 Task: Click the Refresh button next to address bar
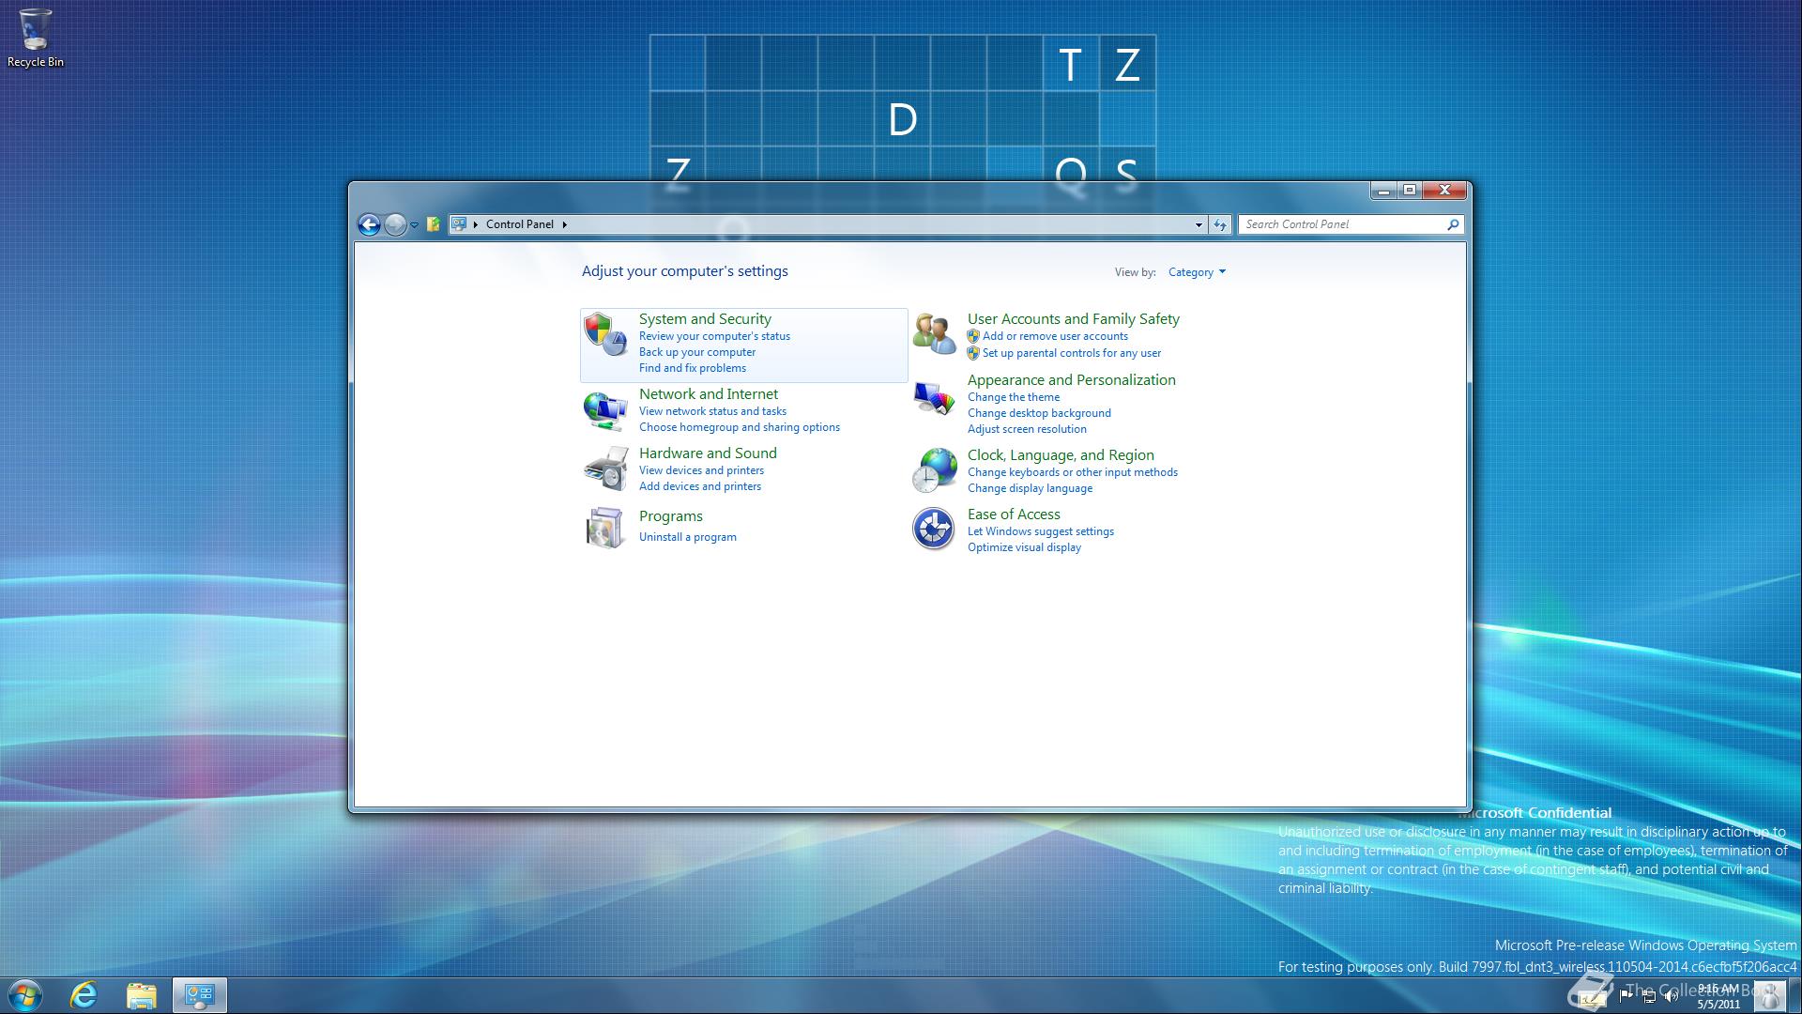(1219, 224)
